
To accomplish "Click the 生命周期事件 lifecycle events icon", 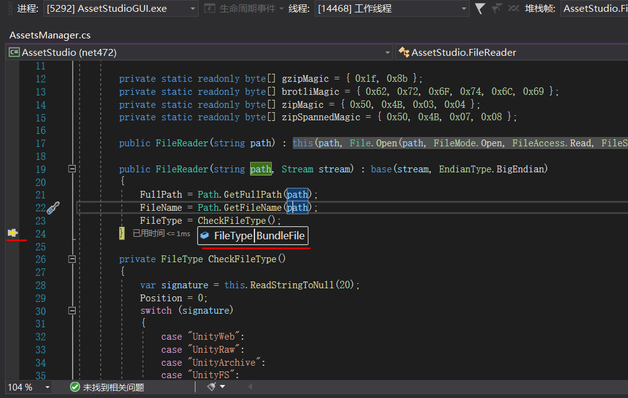I will (x=210, y=9).
